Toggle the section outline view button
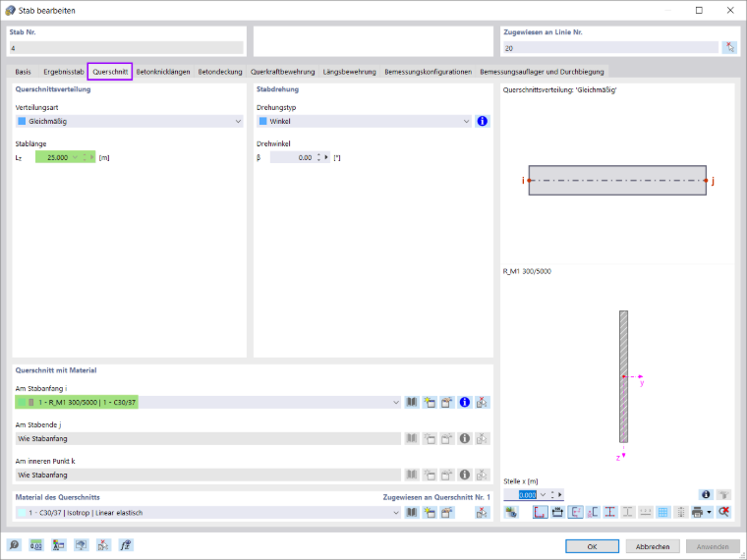Screen dimensions: 747x560 pos(541,512)
